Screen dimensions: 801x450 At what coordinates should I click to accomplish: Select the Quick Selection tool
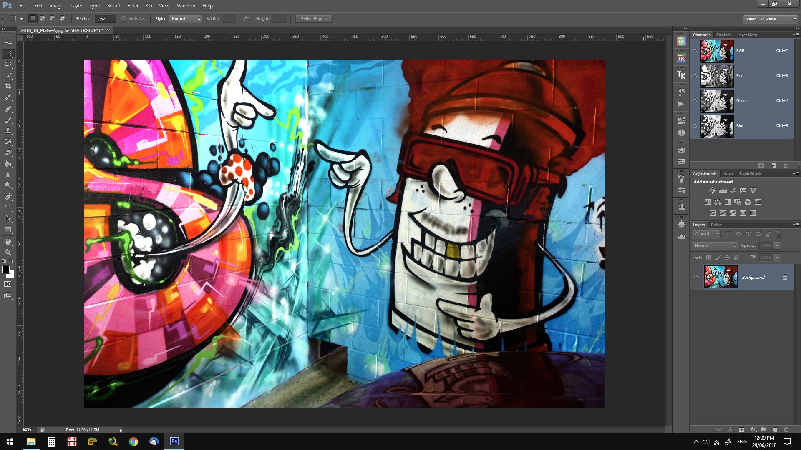[x=8, y=75]
